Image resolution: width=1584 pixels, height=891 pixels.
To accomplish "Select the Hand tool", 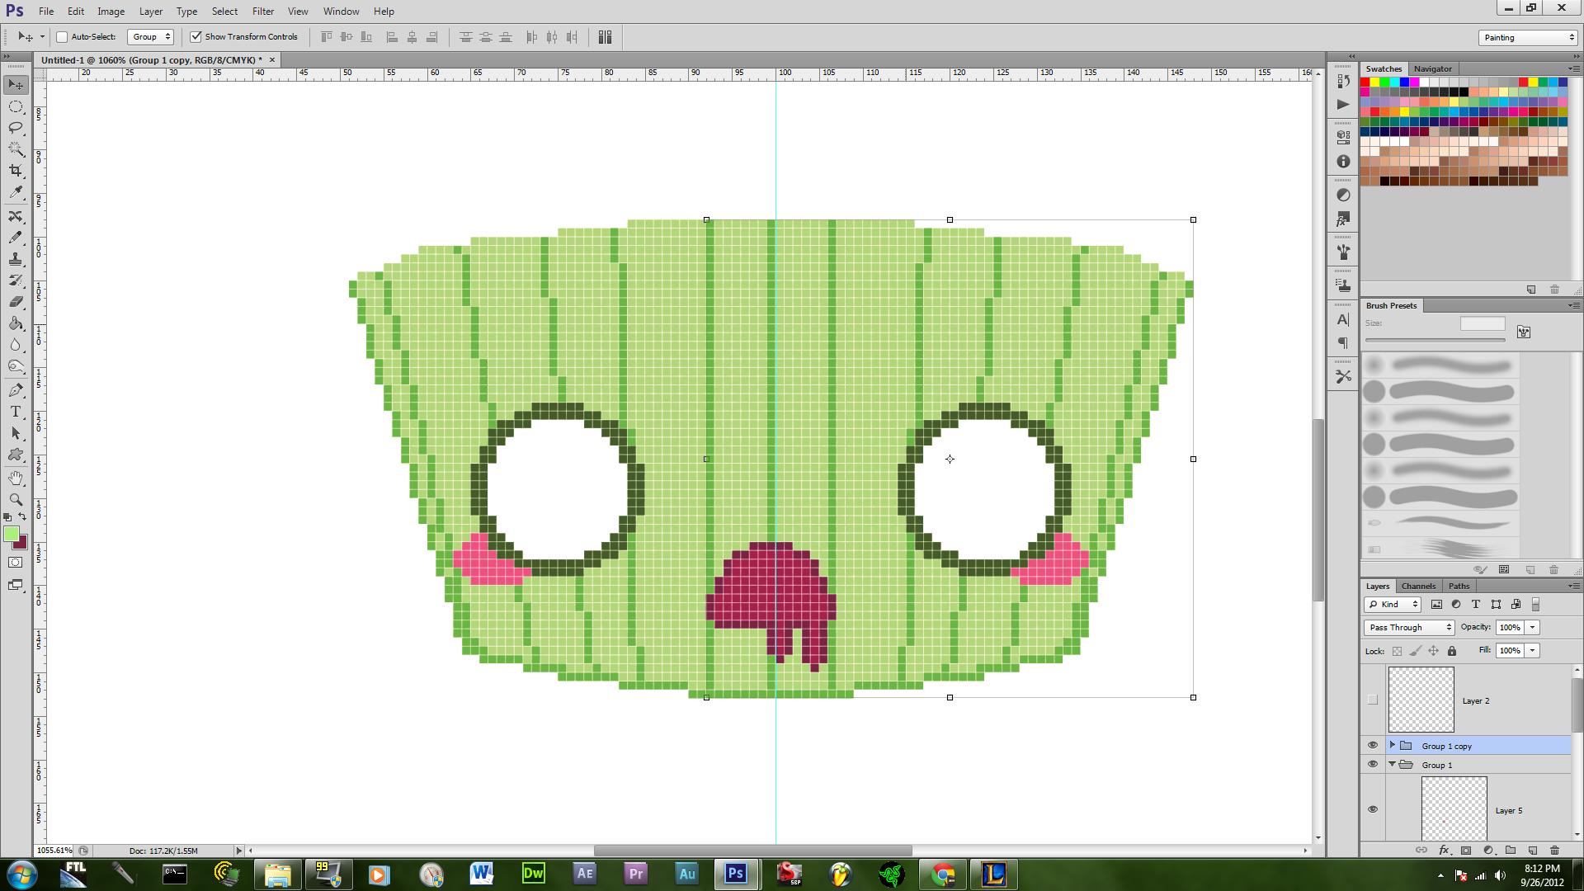I will coord(16,478).
